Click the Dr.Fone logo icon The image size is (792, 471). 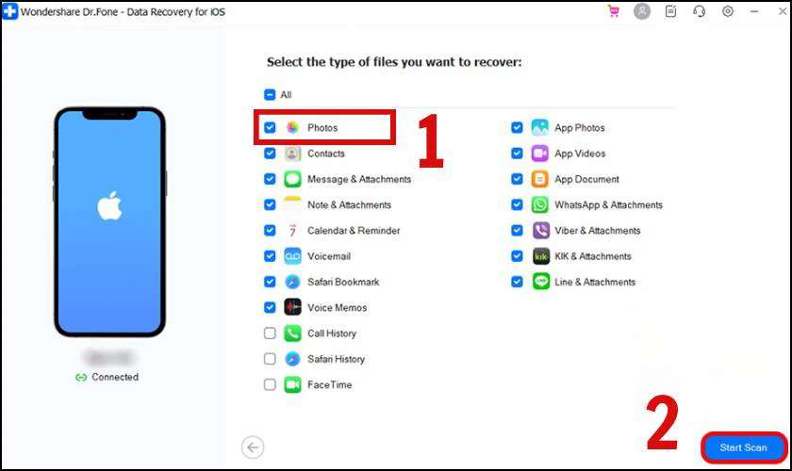[x=10, y=11]
